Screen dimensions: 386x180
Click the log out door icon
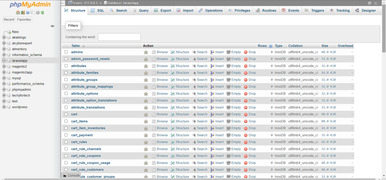[23, 12]
